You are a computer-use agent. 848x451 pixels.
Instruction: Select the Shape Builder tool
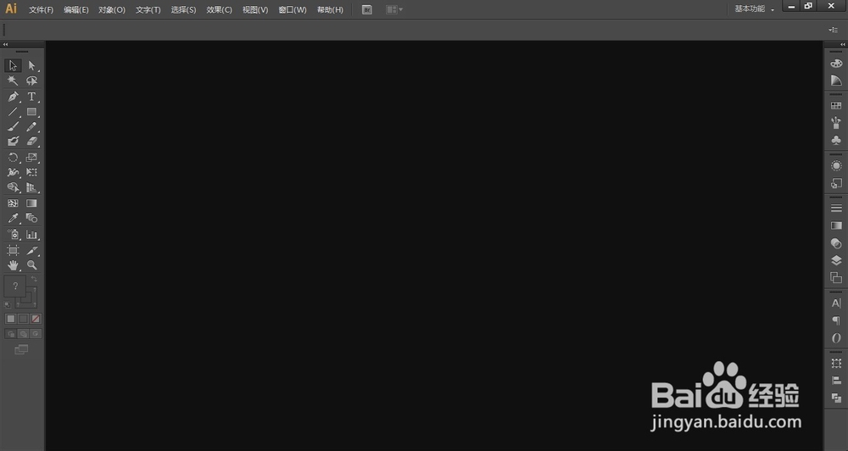click(13, 187)
